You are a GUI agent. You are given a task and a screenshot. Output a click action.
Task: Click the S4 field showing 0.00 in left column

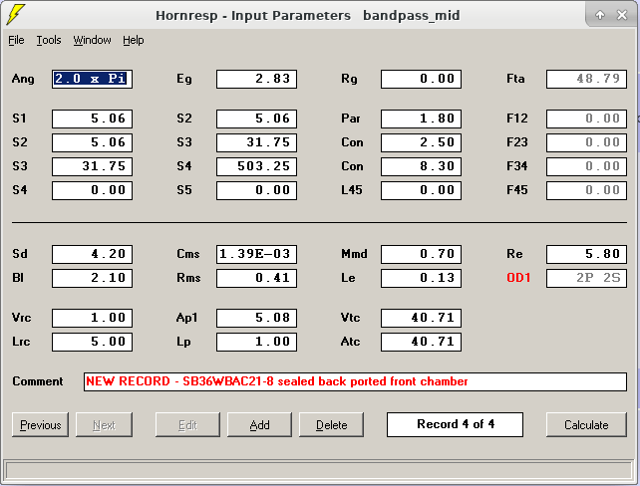92,190
